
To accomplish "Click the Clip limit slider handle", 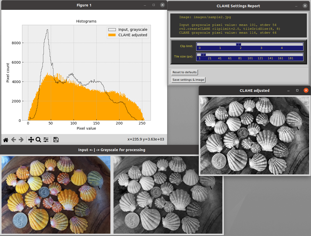I will (238, 44).
